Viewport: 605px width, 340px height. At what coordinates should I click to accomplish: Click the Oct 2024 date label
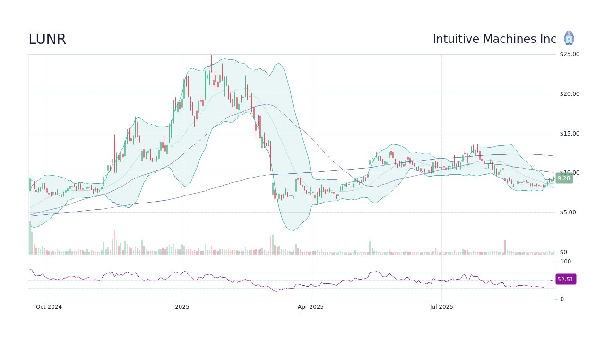49,307
